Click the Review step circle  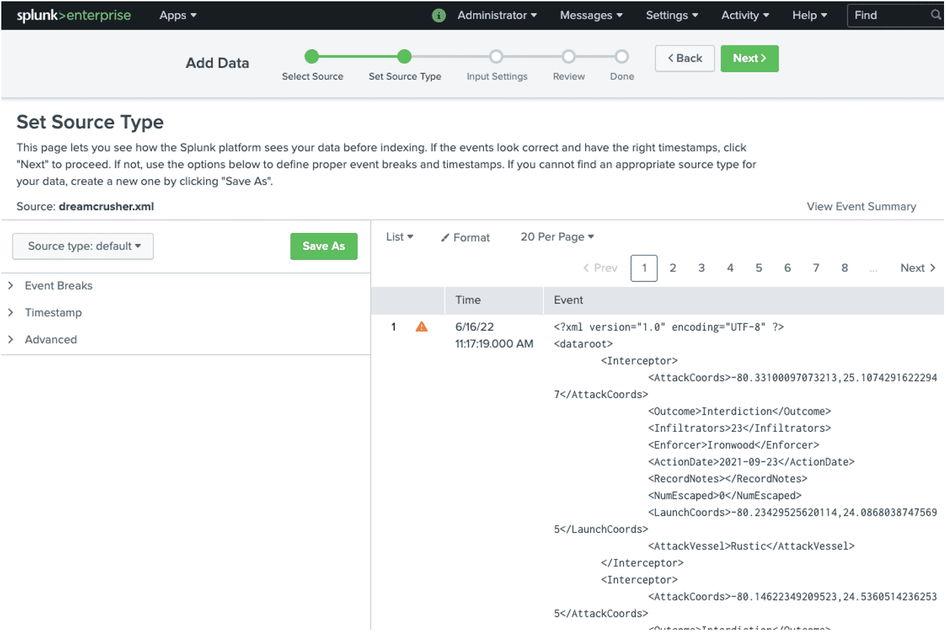point(569,56)
